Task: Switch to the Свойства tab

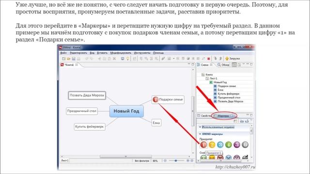Action: click(204, 116)
